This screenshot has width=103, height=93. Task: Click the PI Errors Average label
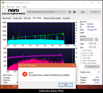(x=7, y=78)
